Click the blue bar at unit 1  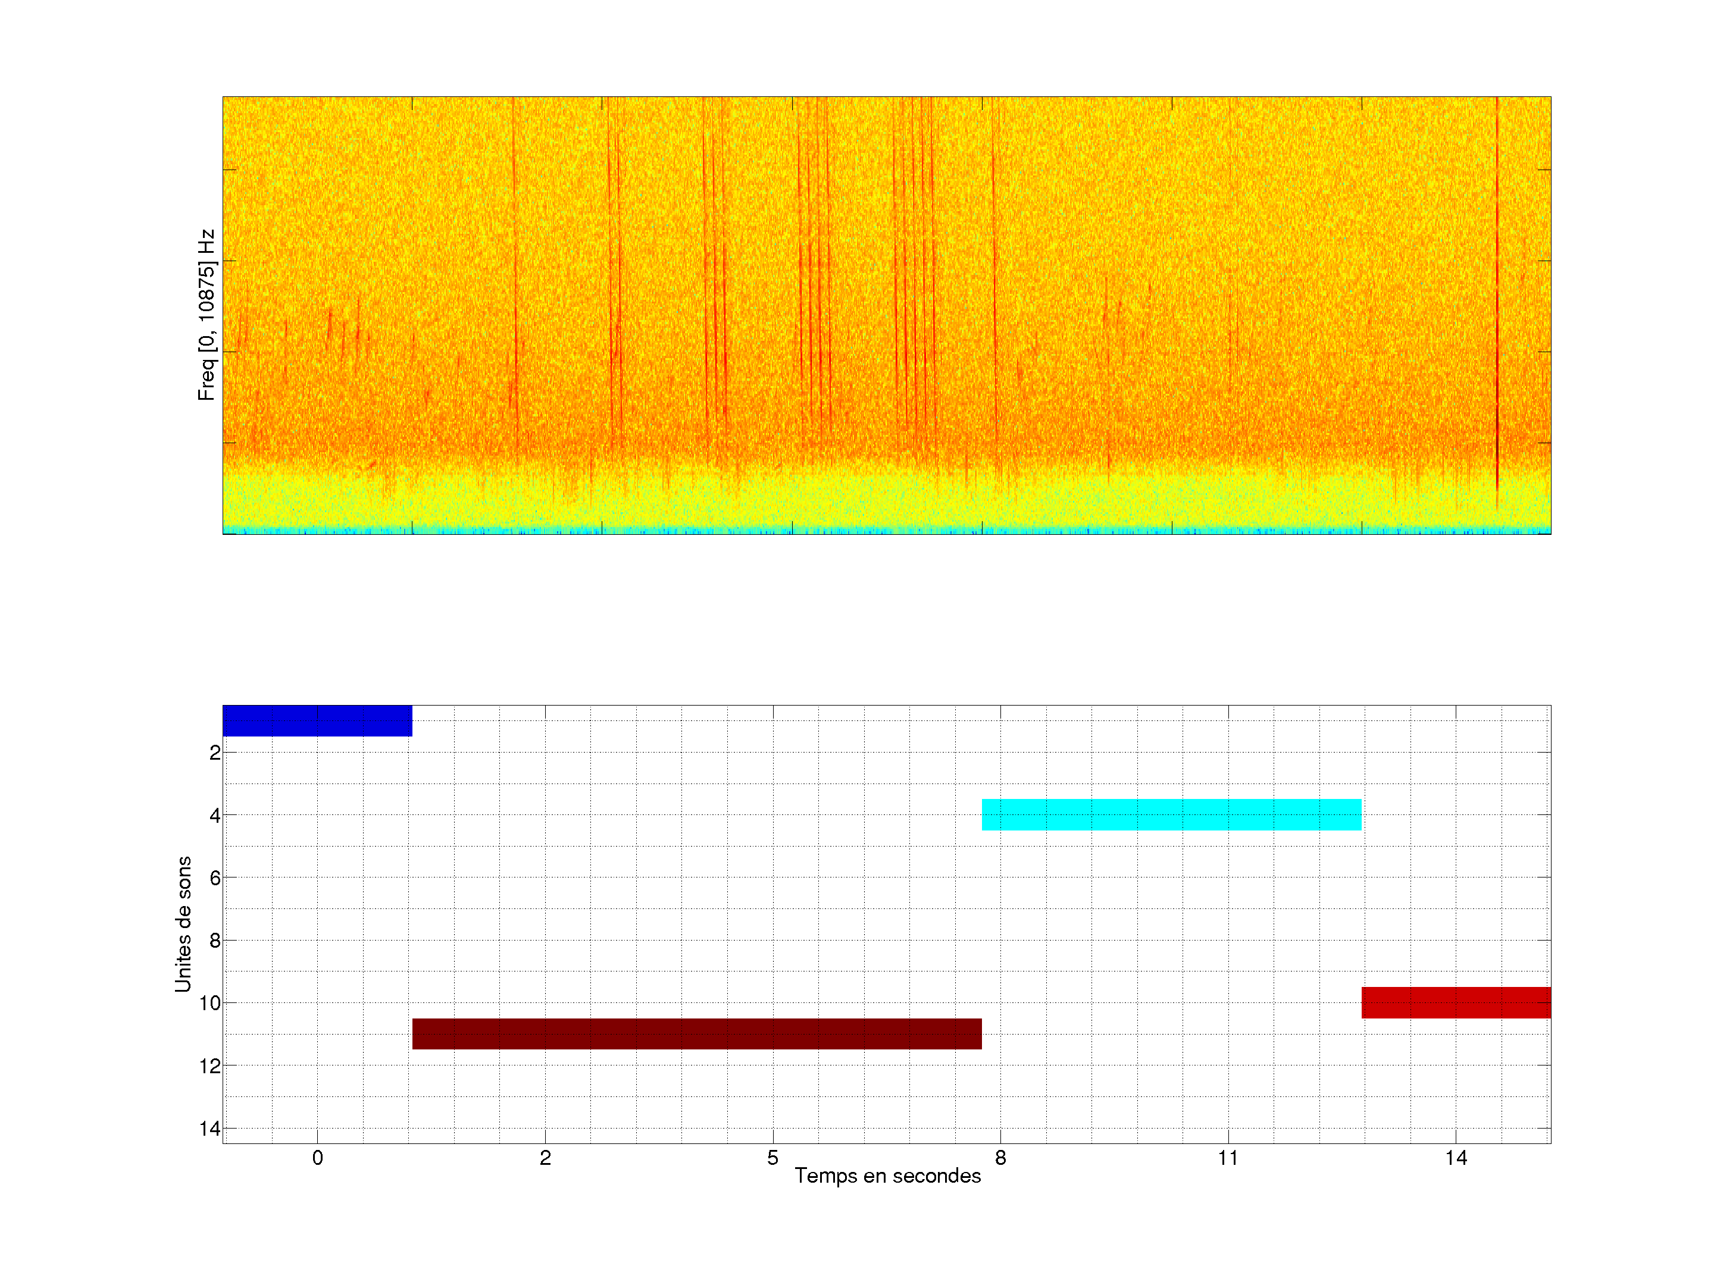click(317, 720)
